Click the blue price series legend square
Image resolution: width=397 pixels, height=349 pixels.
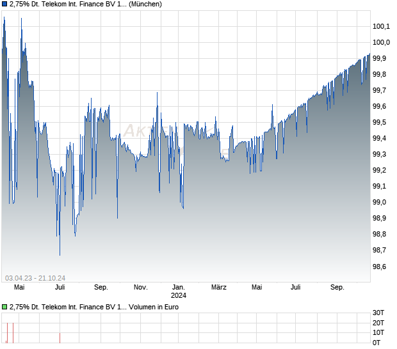point(4,4)
